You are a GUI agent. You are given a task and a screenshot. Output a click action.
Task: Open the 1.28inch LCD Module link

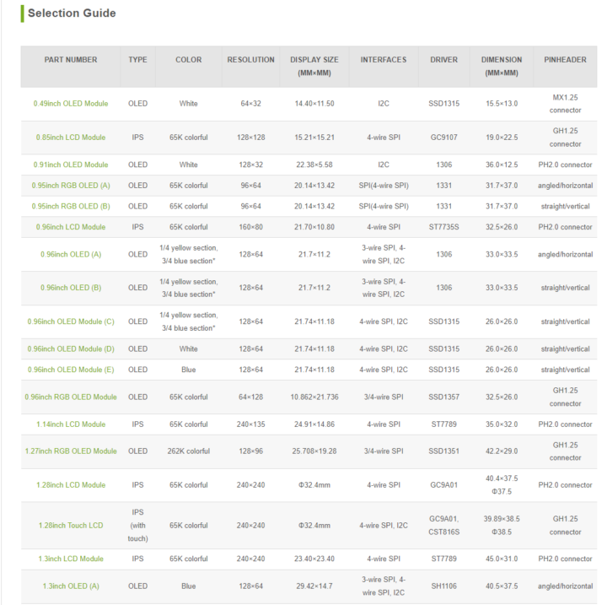click(x=71, y=485)
